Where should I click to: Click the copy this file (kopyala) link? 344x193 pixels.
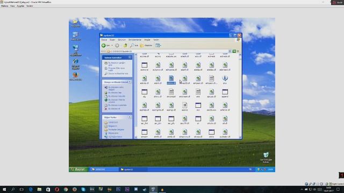(x=114, y=96)
